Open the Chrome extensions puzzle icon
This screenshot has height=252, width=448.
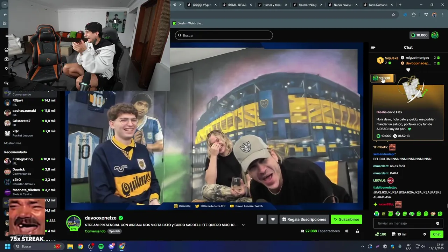414,15
